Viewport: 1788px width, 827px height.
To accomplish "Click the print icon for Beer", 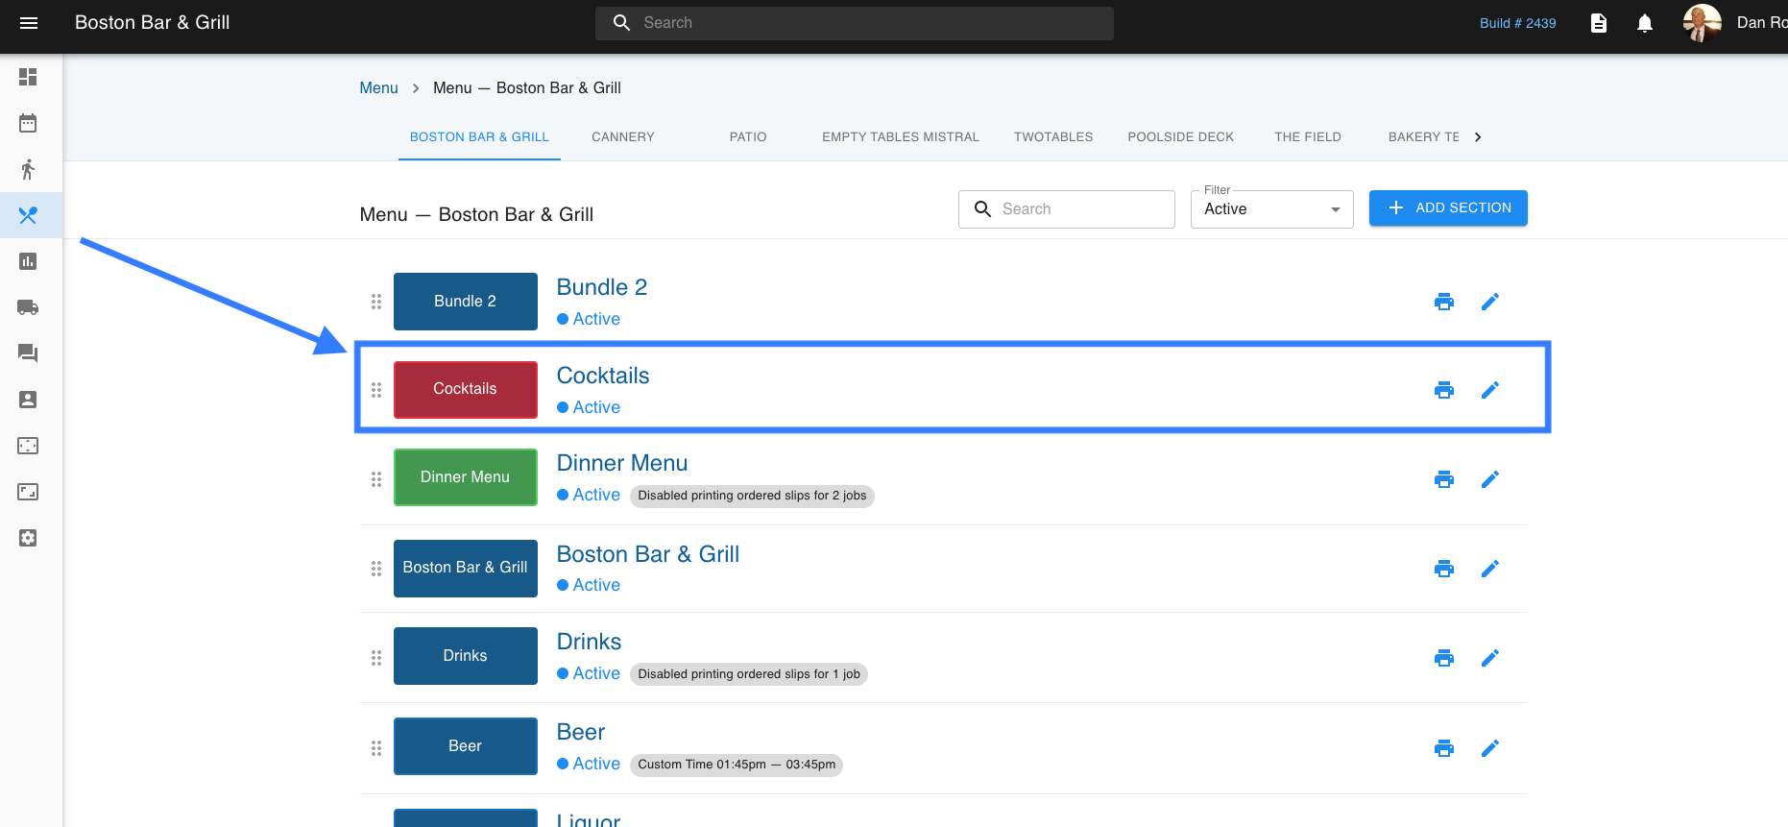I will pyautogui.click(x=1443, y=748).
